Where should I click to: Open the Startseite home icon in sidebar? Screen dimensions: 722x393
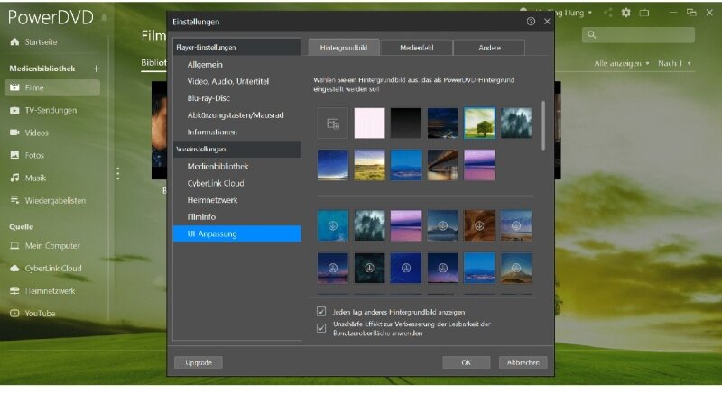14,41
